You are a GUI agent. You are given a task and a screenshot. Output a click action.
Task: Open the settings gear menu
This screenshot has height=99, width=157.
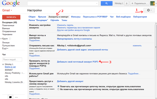pos(149,10)
